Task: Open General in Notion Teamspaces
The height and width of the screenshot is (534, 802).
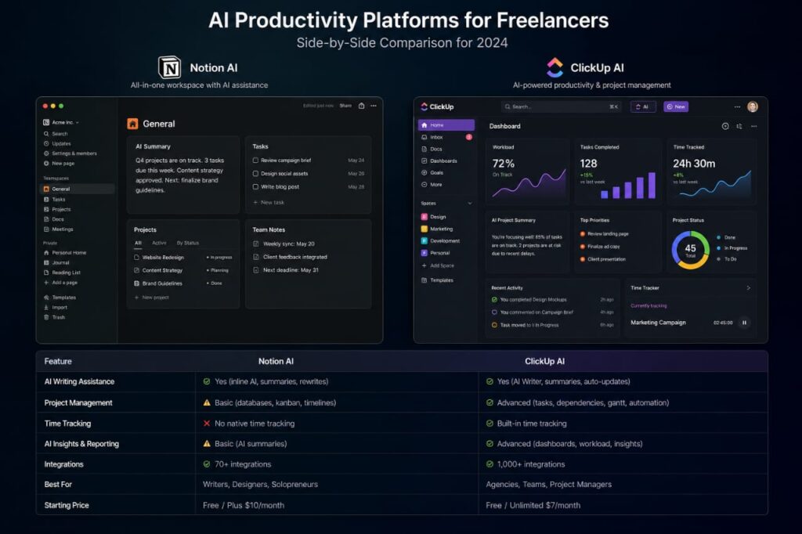Action: 77,189
